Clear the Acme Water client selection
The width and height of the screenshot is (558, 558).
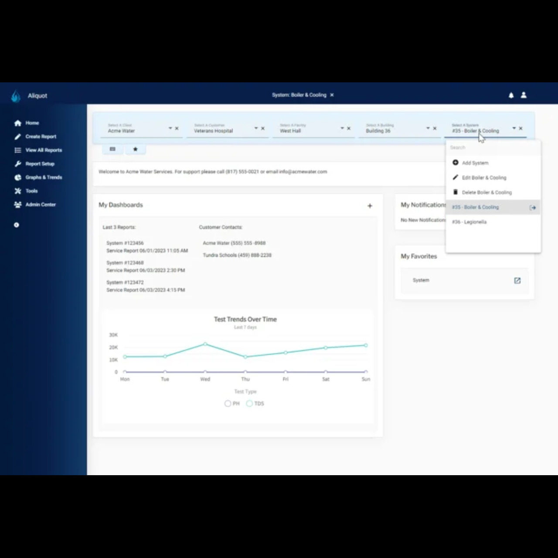[177, 128]
